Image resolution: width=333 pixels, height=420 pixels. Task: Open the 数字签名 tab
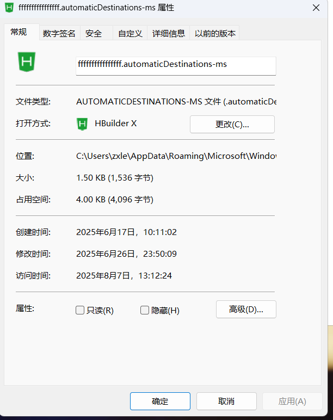tap(59, 33)
